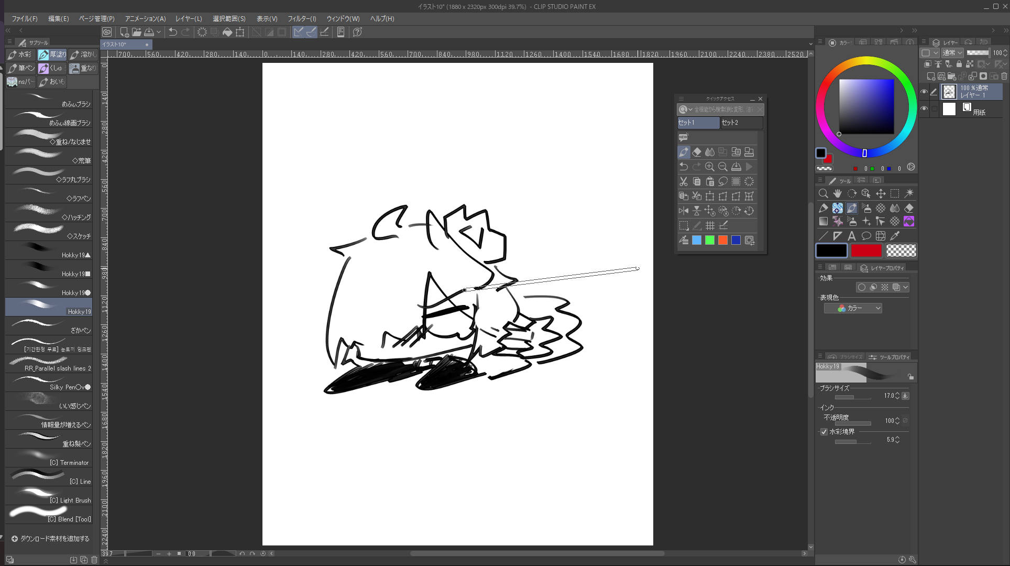Pick the Eyedropper tool
The height and width of the screenshot is (566, 1010).
coord(895,236)
